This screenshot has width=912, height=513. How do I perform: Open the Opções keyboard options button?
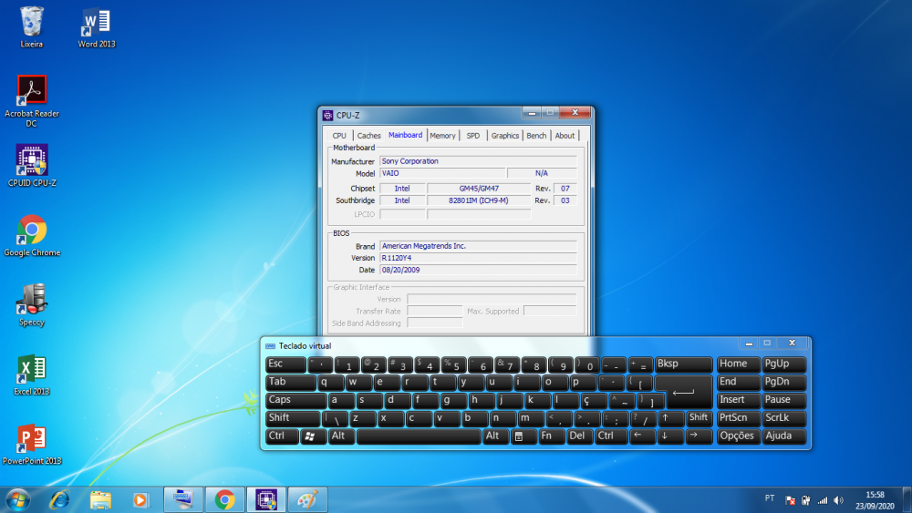click(738, 436)
